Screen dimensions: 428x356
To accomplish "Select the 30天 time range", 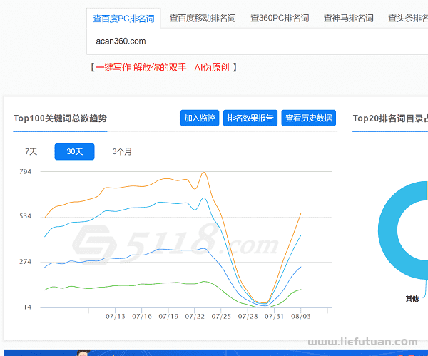I will pos(74,151).
